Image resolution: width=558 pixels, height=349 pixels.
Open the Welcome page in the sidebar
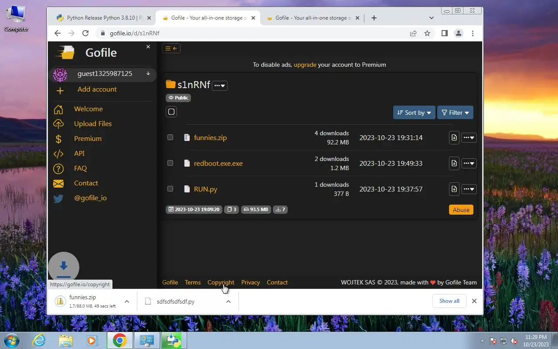[x=88, y=109]
